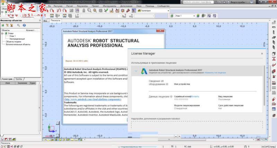Select the Геометрия tab in inspector
Screen dimensions: 277x148
click(x=7, y=79)
